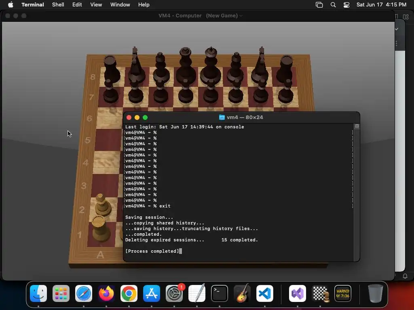
Task: Open the App Store from the Dock
Action: tap(152, 293)
